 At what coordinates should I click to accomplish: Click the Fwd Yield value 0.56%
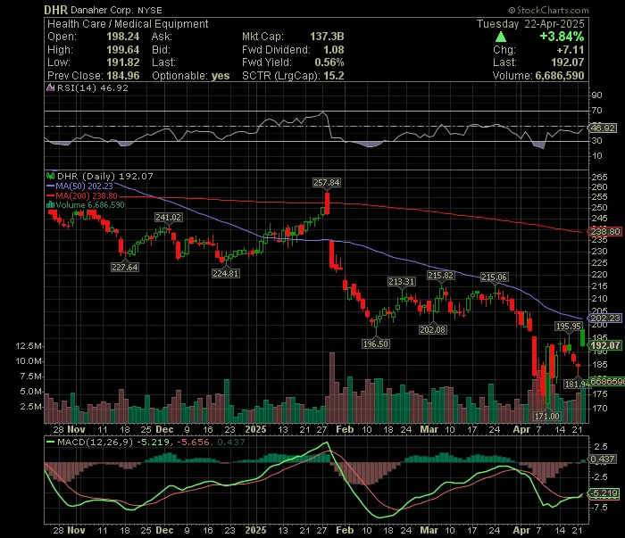click(x=329, y=62)
